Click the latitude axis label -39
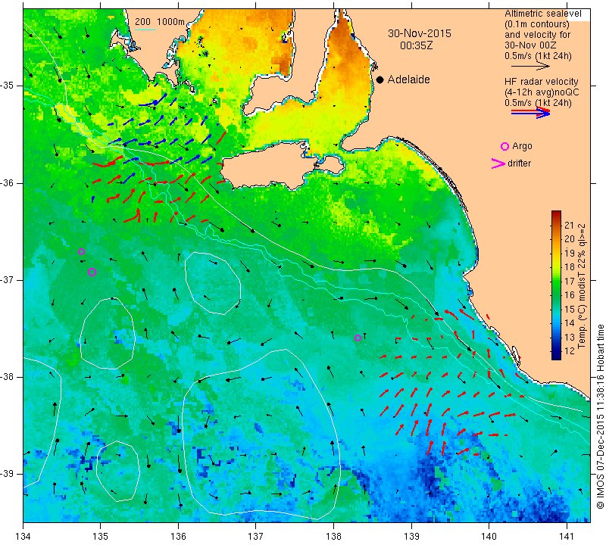The width and height of the screenshot is (606, 545). (x=7, y=474)
